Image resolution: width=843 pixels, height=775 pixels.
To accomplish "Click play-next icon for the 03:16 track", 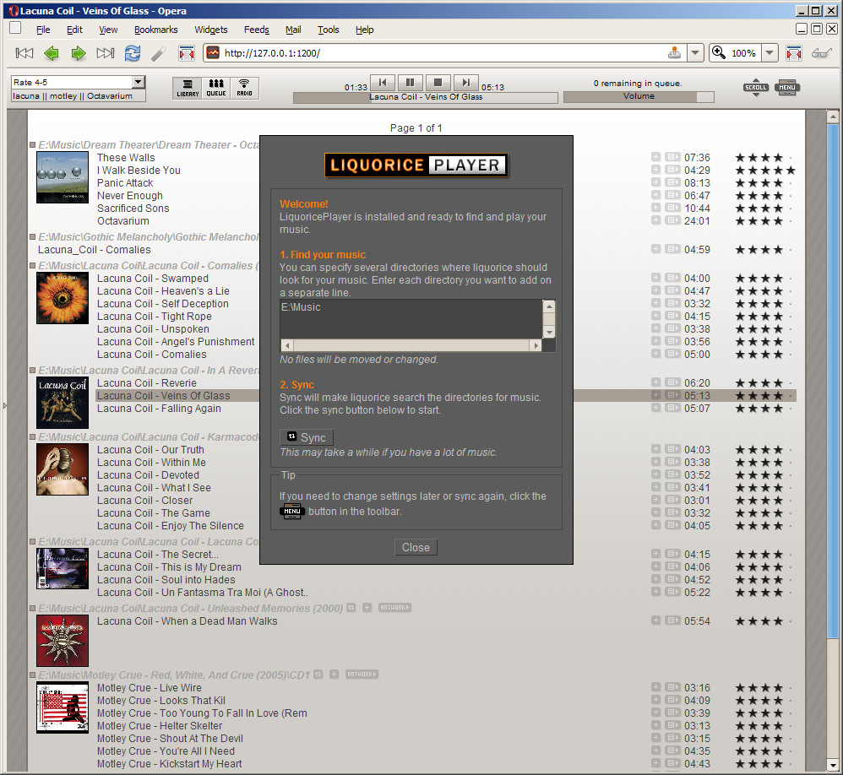I will coord(672,687).
